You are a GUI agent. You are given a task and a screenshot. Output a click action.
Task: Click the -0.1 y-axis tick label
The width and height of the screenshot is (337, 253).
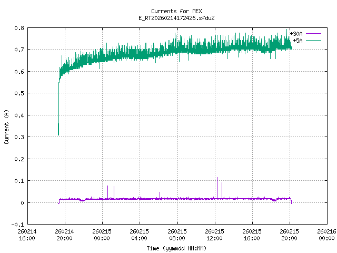pos(17,225)
